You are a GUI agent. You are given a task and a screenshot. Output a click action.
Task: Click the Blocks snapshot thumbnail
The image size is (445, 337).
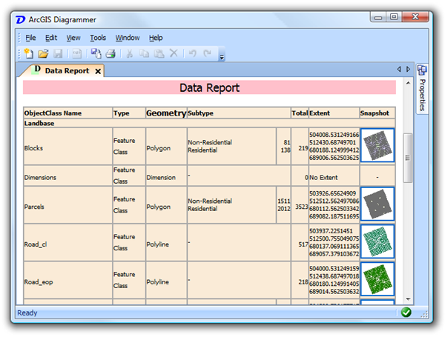(x=377, y=146)
